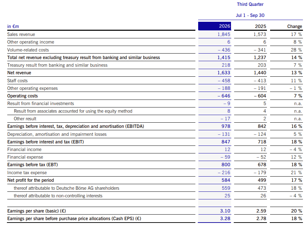The height and width of the screenshot is (226, 305).
Task: Click the 'Other operating income' row label
Action: pos(31,42)
